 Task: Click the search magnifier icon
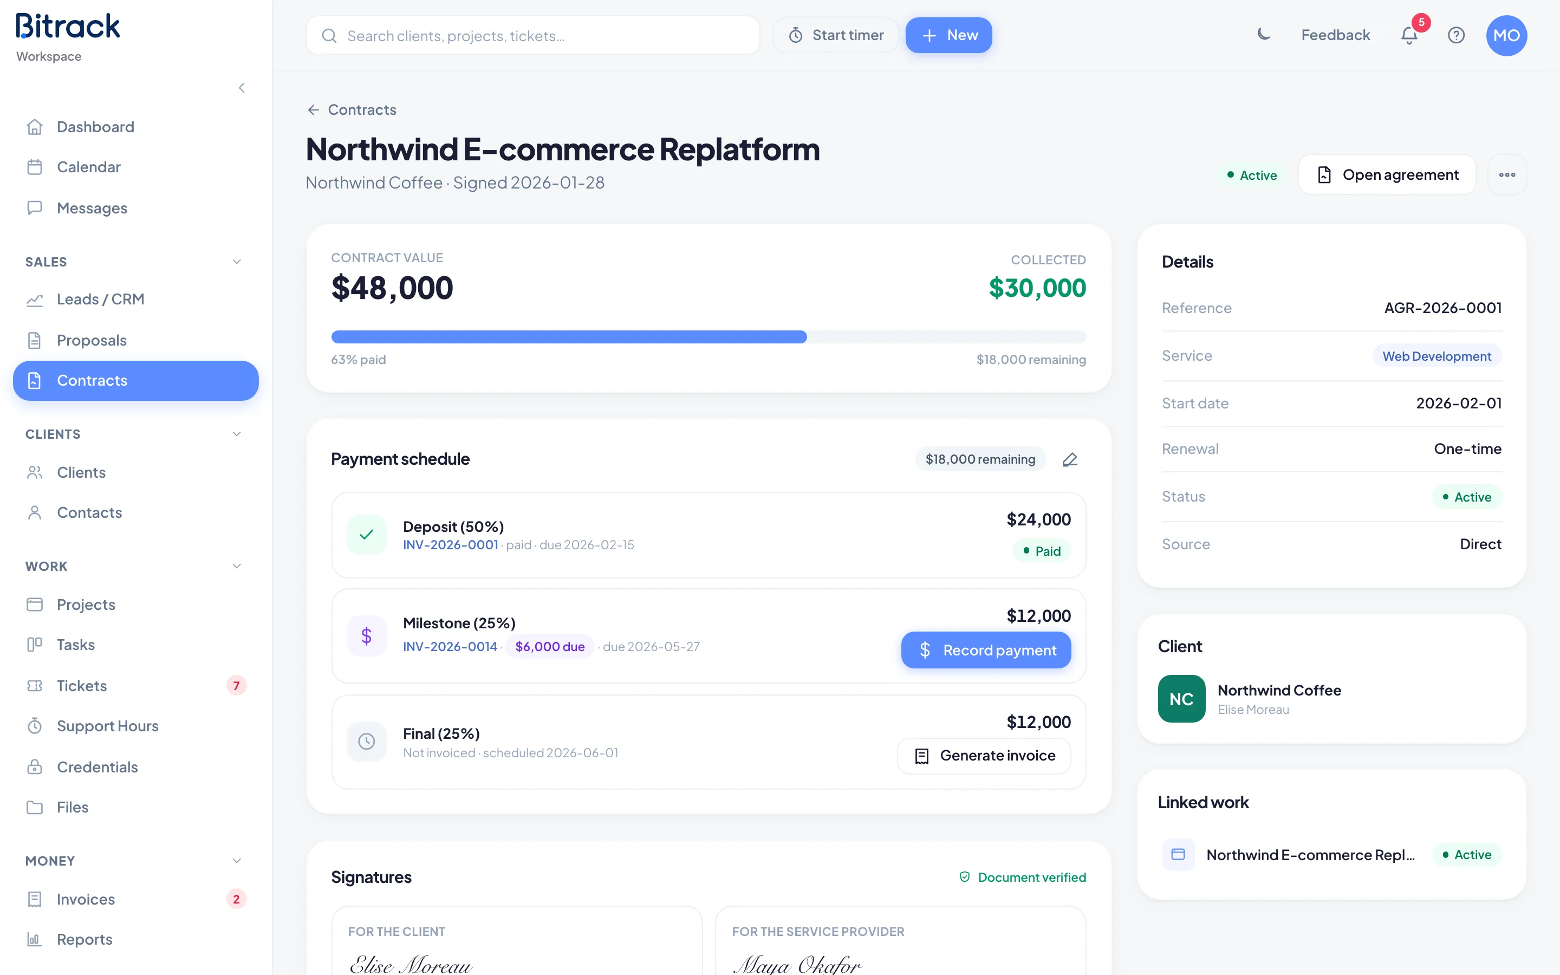pyautogui.click(x=329, y=35)
